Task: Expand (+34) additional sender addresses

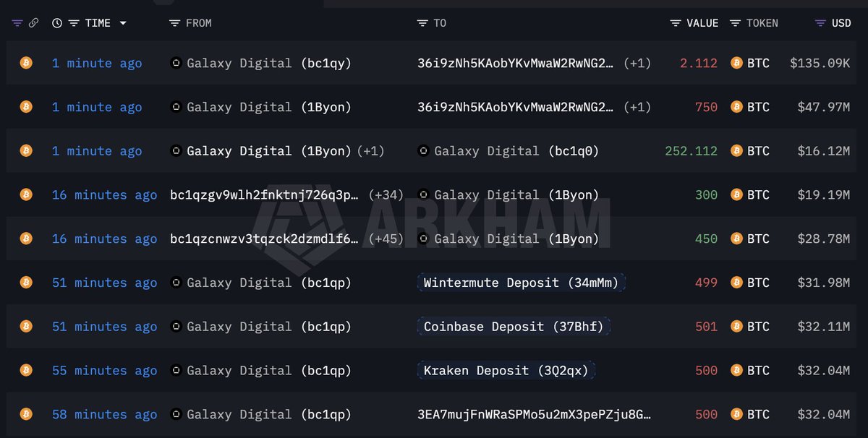Action: coord(386,195)
